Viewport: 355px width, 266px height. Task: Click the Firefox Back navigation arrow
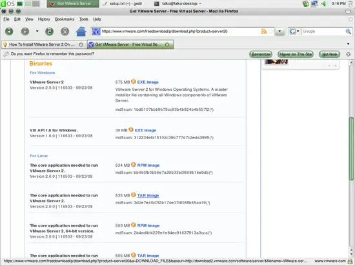[9, 31]
